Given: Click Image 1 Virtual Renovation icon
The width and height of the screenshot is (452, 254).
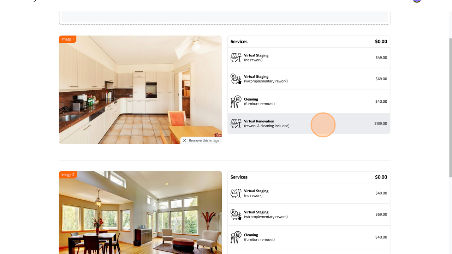Looking at the screenshot, I should (236, 123).
